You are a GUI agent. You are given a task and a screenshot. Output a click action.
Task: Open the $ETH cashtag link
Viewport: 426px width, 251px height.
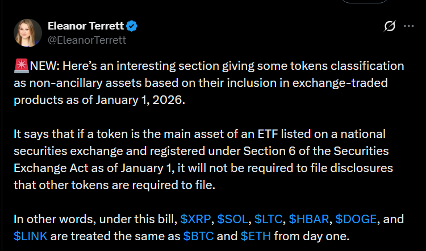256,235
